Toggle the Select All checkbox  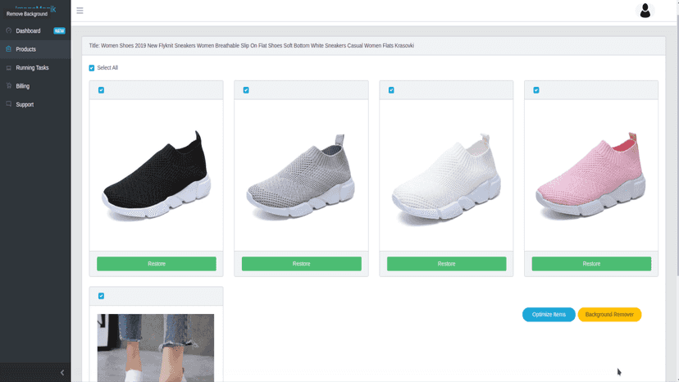pos(91,68)
